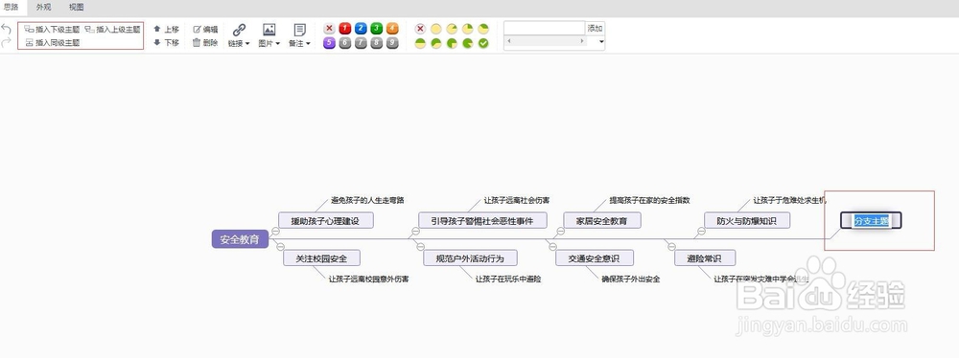
Task: Set priority 1 red badge
Action: [x=345, y=29]
